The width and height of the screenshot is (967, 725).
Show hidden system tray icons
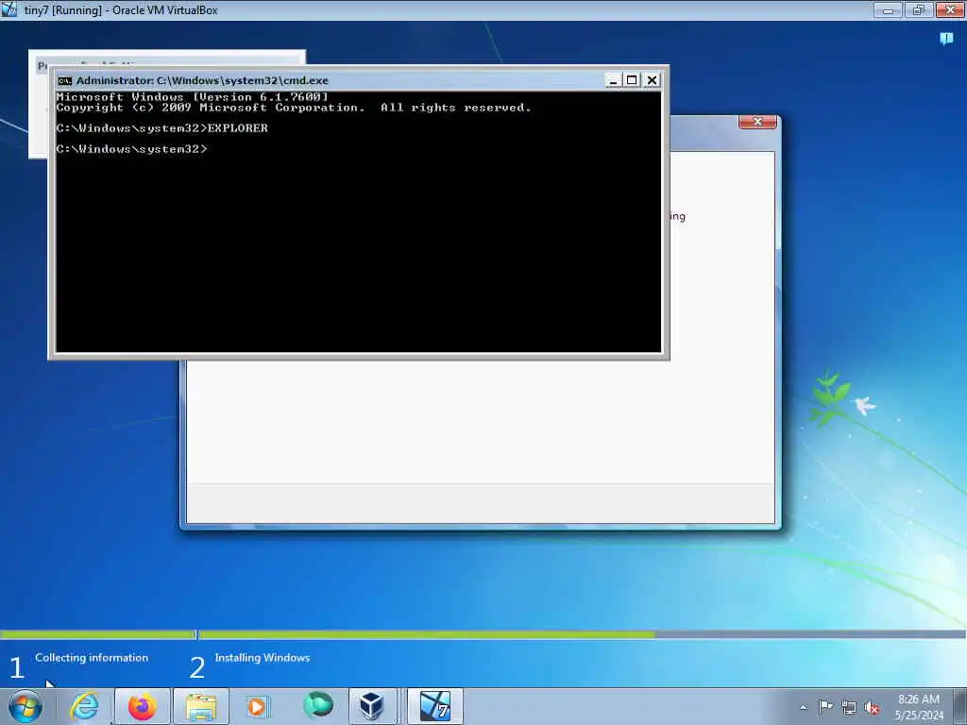pos(803,707)
